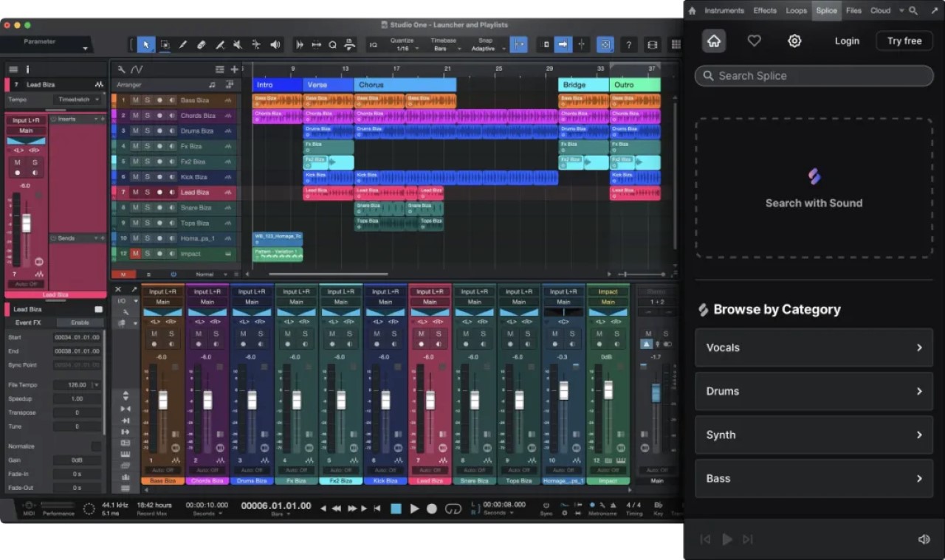The height and width of the screenshot is (560, 945).
Task: Expand the Bass category
Action: pos(814,478)
